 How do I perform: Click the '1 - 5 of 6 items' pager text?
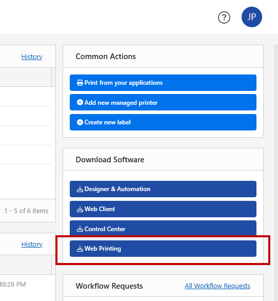(26, 211)
